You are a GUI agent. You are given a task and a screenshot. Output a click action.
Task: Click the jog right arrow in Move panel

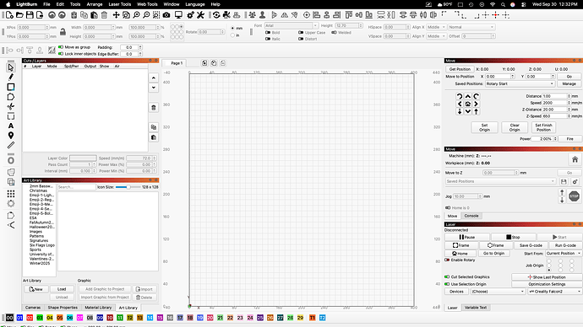coord(476,104)
